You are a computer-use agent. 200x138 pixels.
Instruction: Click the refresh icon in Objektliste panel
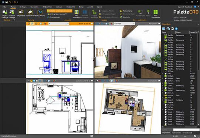point(173,28)
